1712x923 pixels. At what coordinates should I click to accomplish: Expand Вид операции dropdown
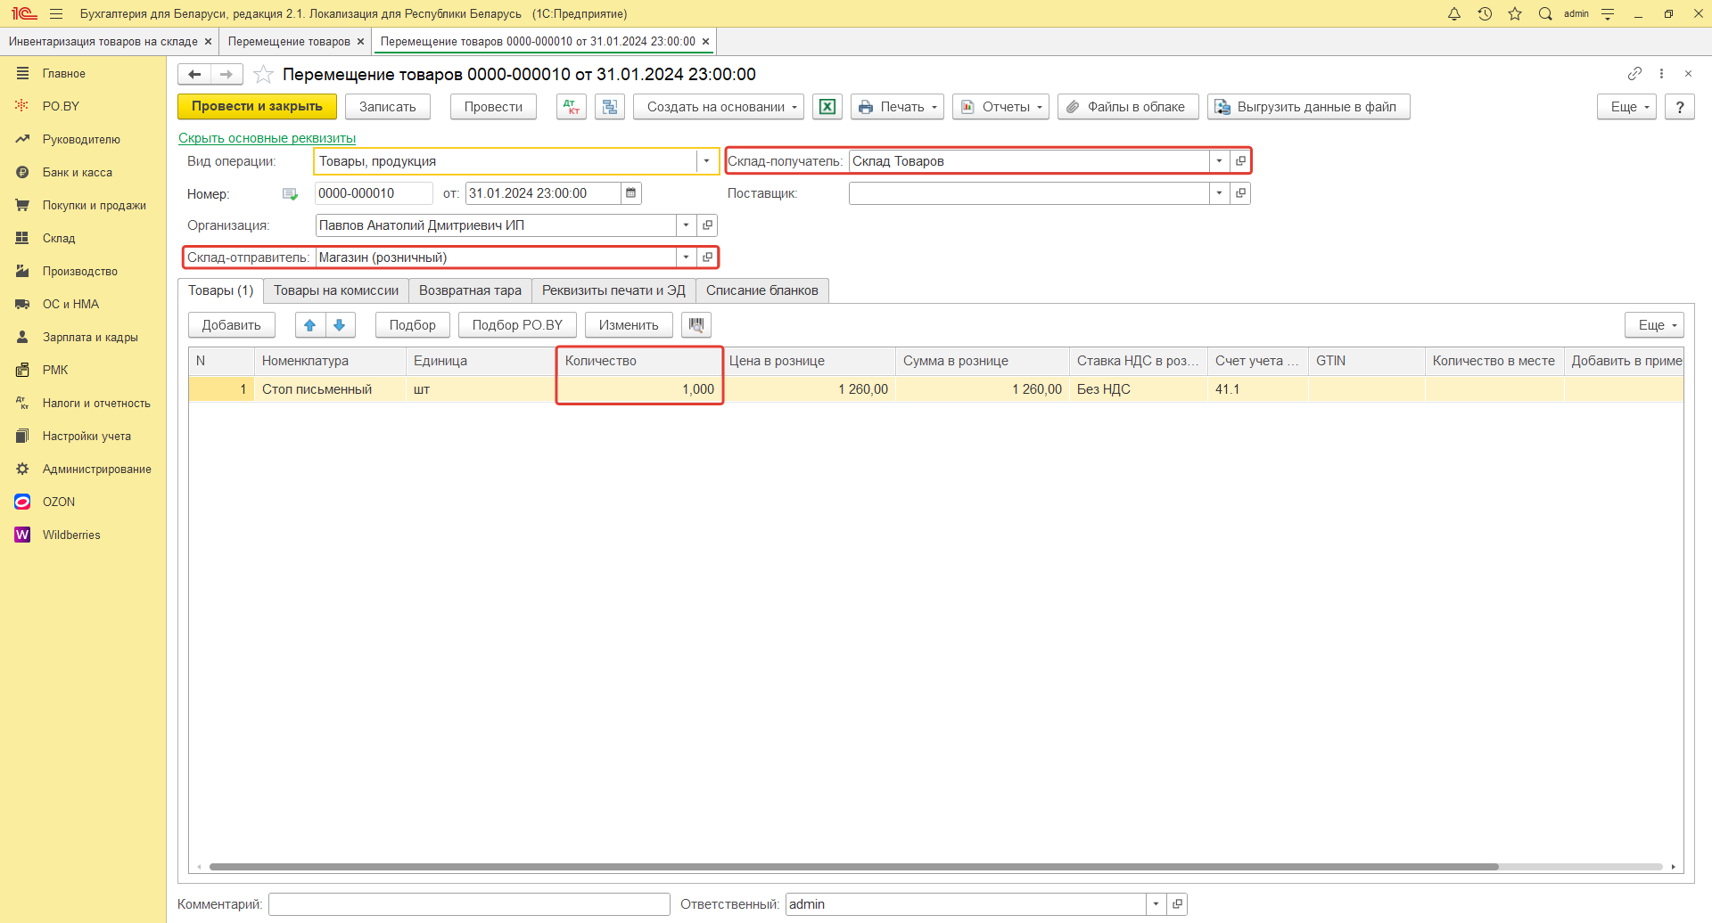[706, 161]
